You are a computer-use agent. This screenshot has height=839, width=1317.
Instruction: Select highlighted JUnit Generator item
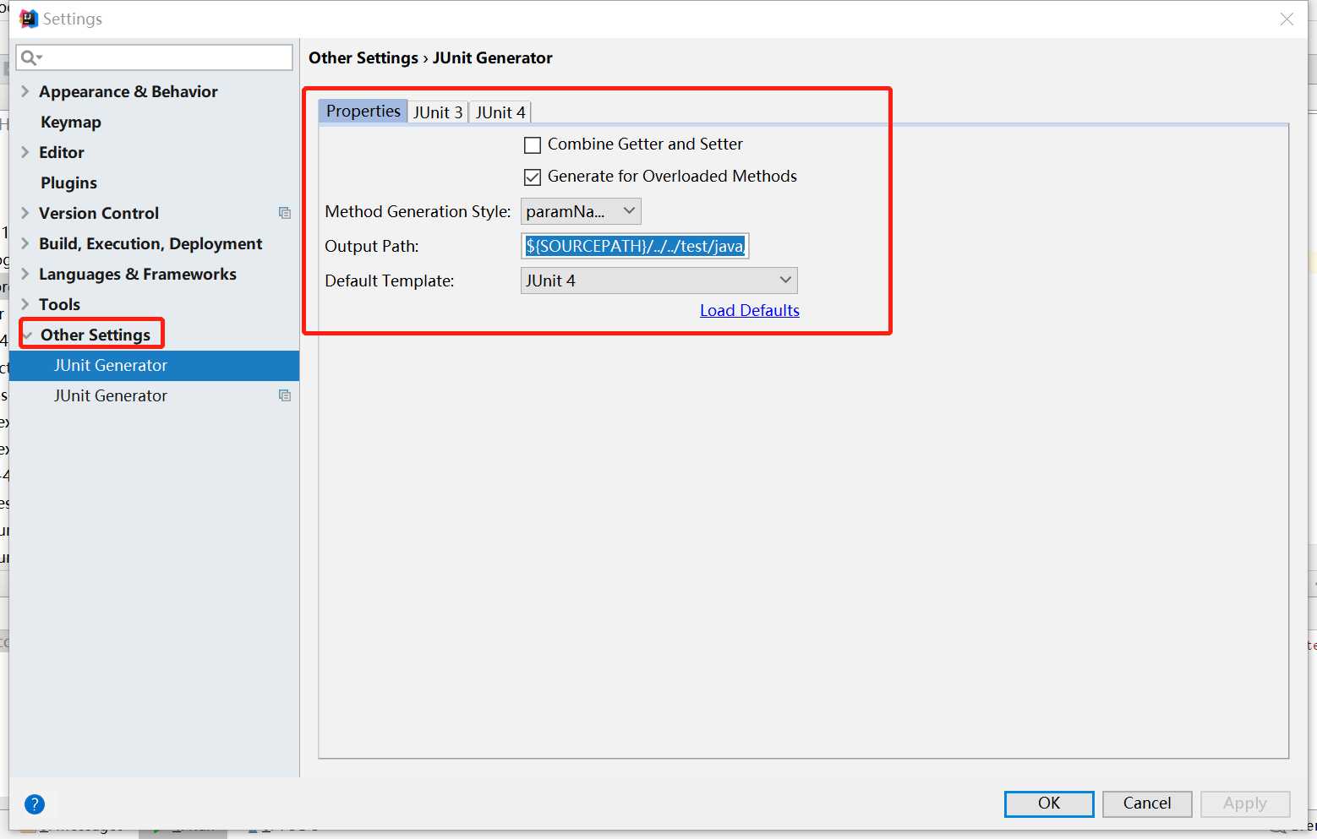[x=154, y=366]
